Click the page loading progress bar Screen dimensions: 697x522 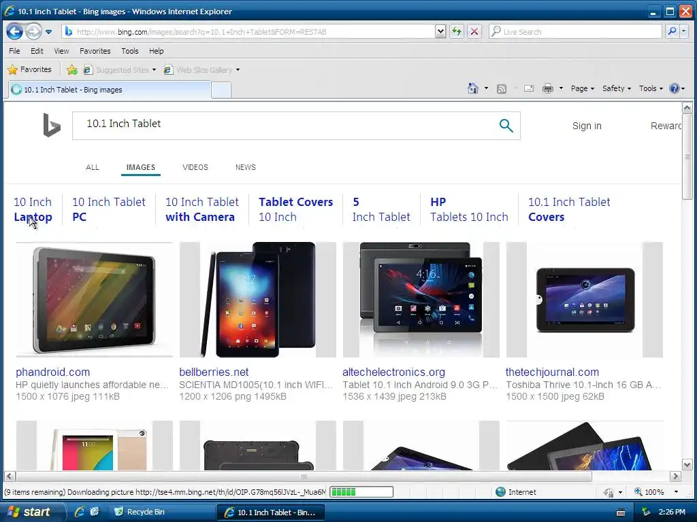click(361, 492)
